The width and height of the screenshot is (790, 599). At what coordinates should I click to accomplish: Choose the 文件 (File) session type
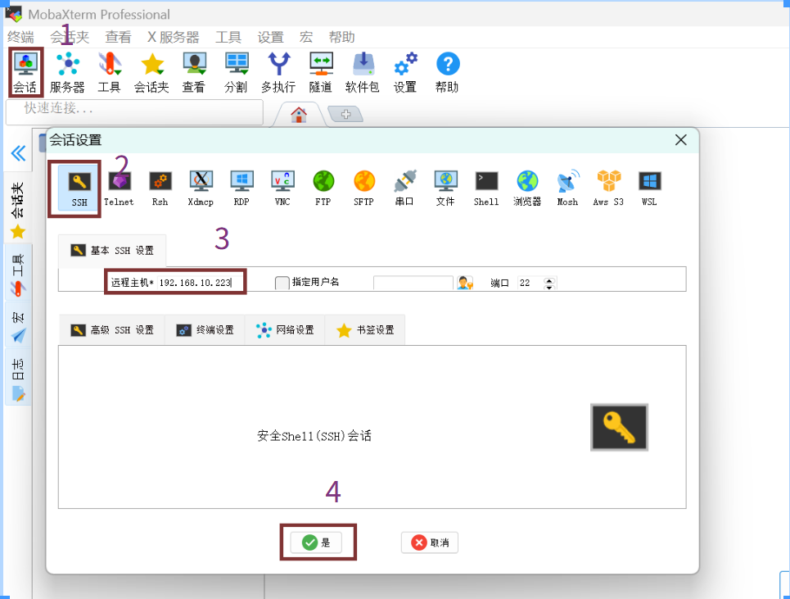445,188
